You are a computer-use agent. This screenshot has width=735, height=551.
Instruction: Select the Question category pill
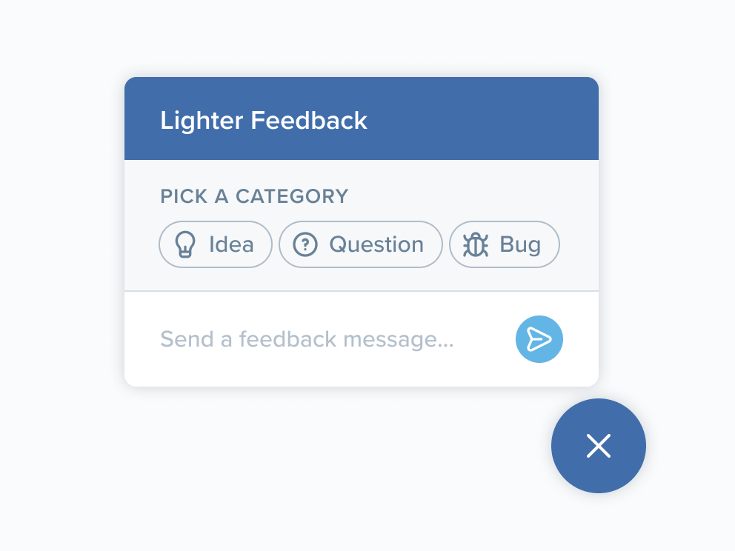pyautogui.click(x=360, y=244)
